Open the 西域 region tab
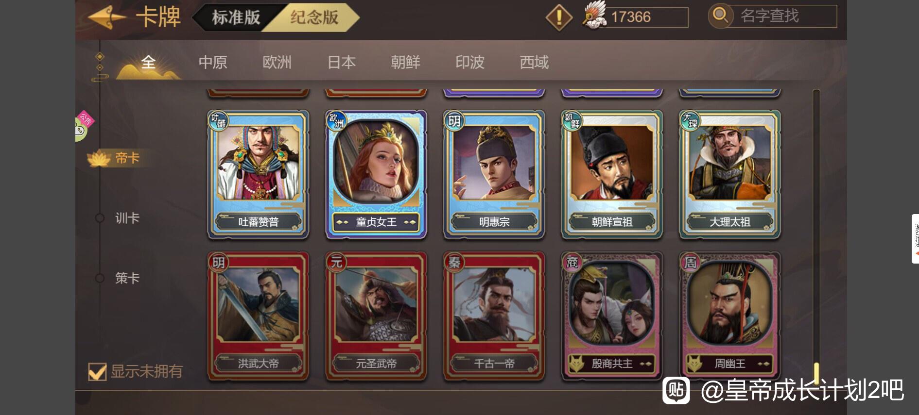This screenshot has height=415, width=919. (x=534, y=63)
